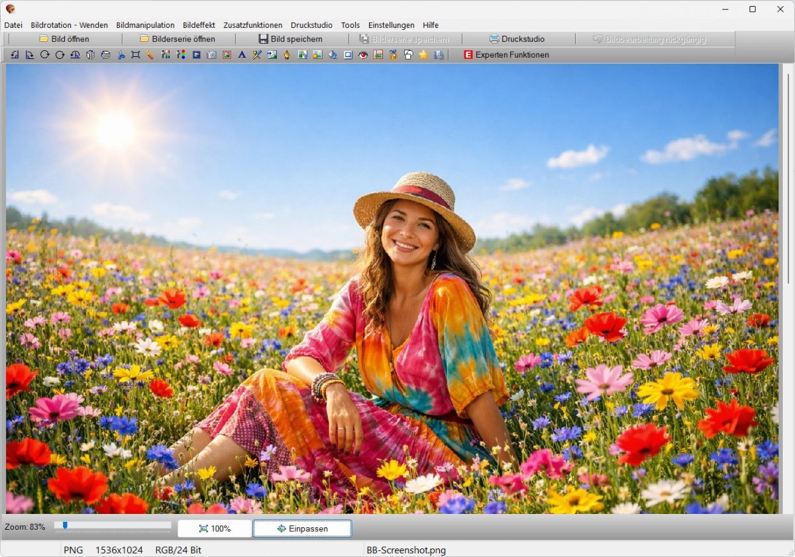Open the Bildeffekt menu

pos(199,25)
